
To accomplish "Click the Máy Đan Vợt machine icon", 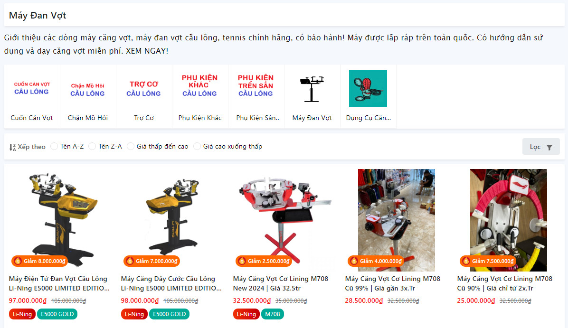I will coord(312,89).
